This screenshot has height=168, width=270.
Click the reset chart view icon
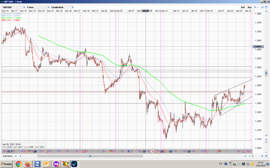(x=266, y=156)
